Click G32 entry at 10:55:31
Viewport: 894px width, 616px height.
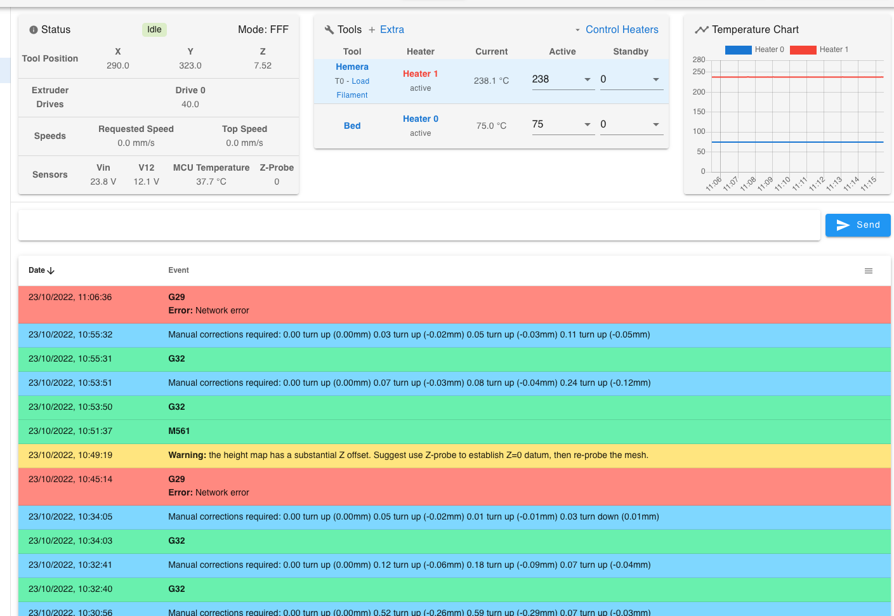point(454,359)
